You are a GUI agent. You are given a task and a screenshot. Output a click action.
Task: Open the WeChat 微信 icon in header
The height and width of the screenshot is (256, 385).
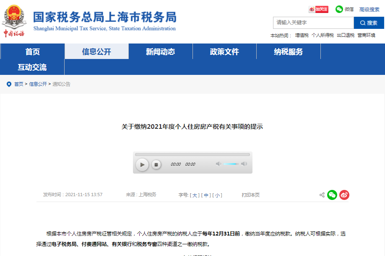point(339,9)
